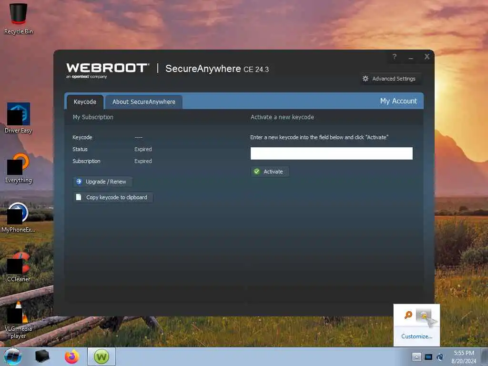The height and width of the screenshot is (366, 488).
Task: Open the About SecureAnywhere tab
Action: coord(144,102)
